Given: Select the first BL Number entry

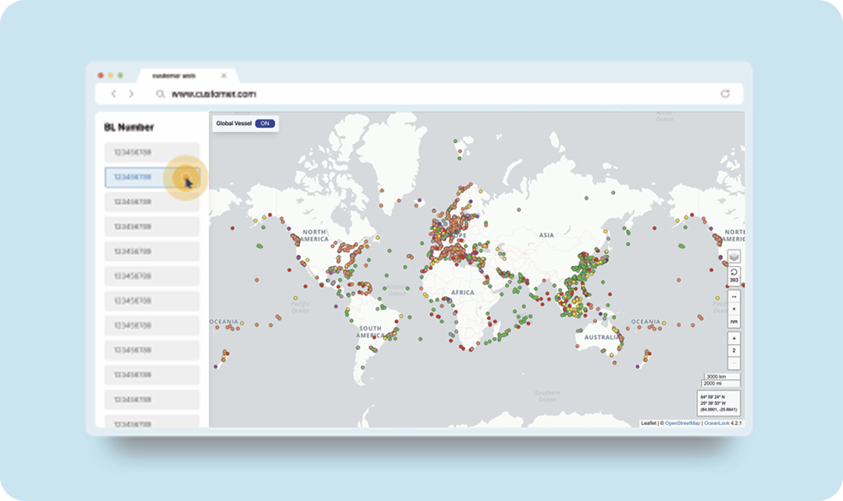Looking at the screenshot, I should coord(151,152).
